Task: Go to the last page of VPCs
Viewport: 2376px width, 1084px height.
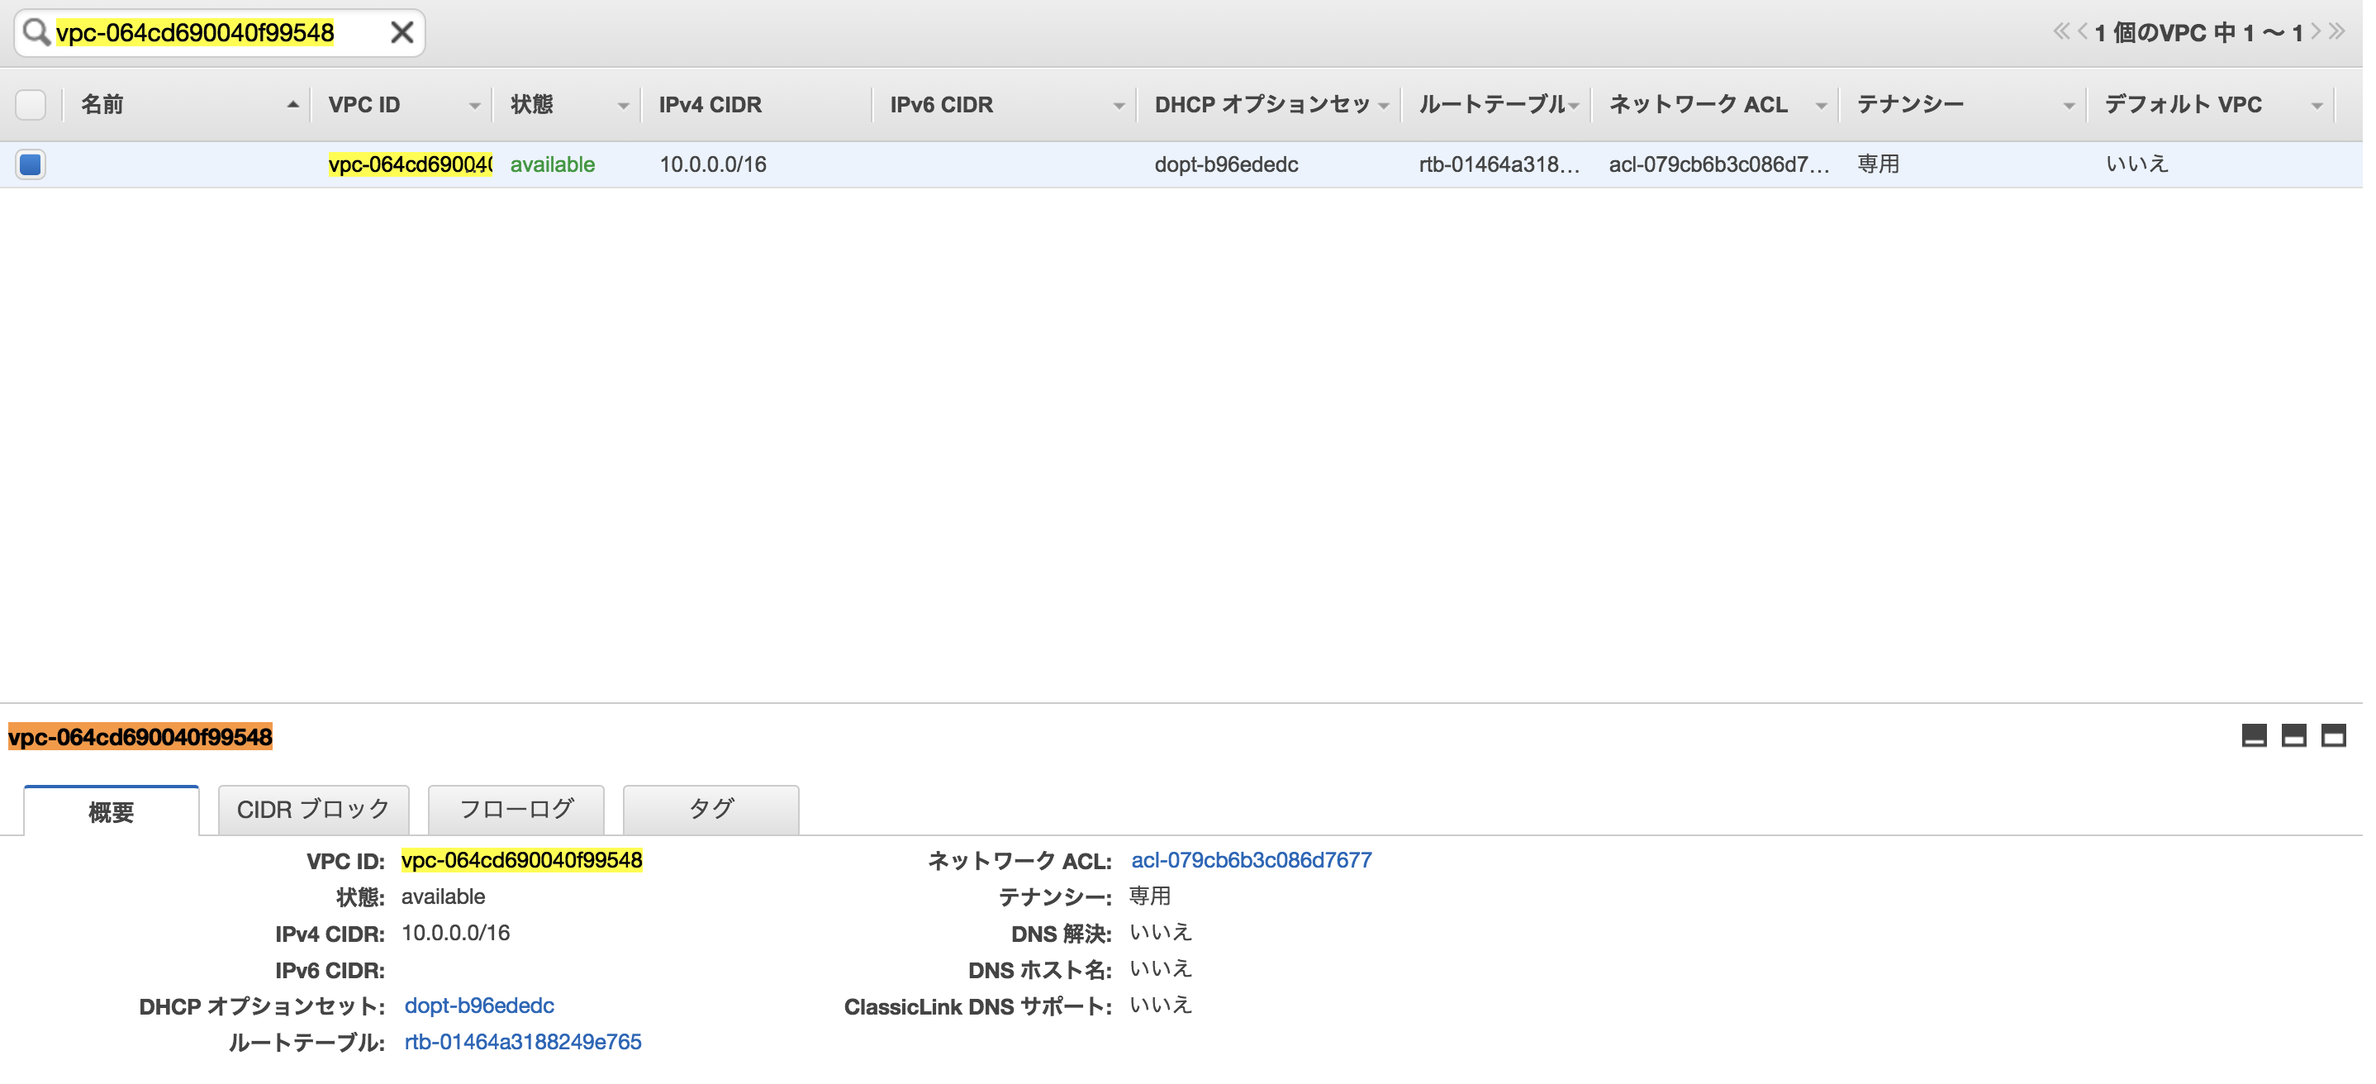Action: click(x=2336, y=31)
